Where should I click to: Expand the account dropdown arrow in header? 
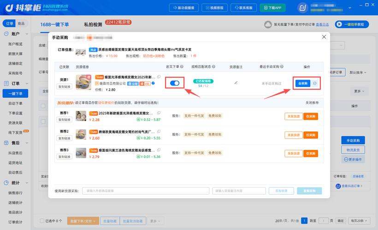click(x=350, y=8)
